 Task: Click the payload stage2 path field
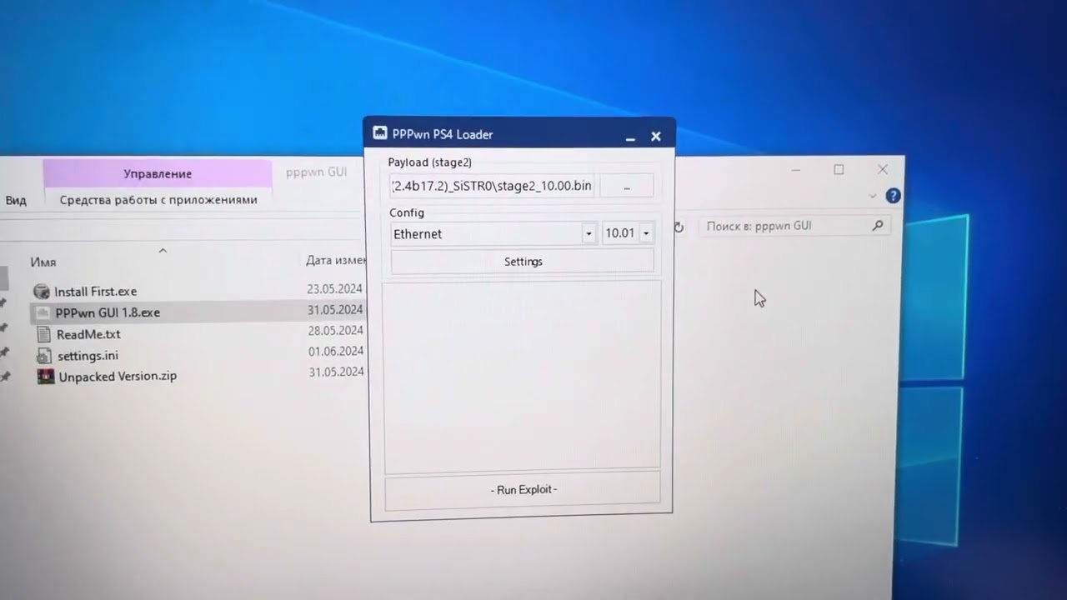point(492,186)
